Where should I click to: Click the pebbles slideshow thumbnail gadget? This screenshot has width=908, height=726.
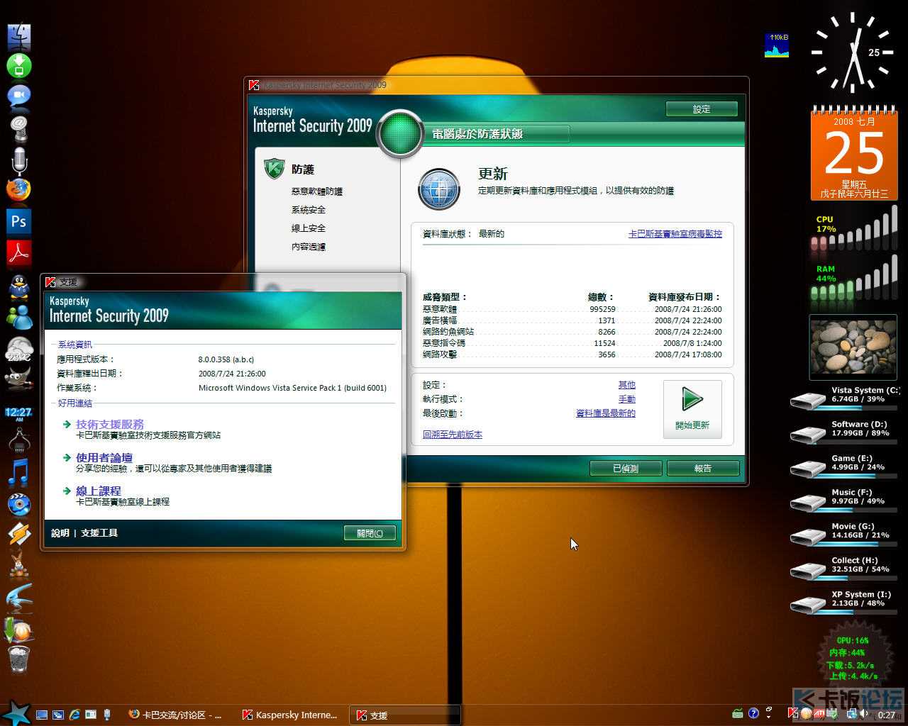point(853,347)
